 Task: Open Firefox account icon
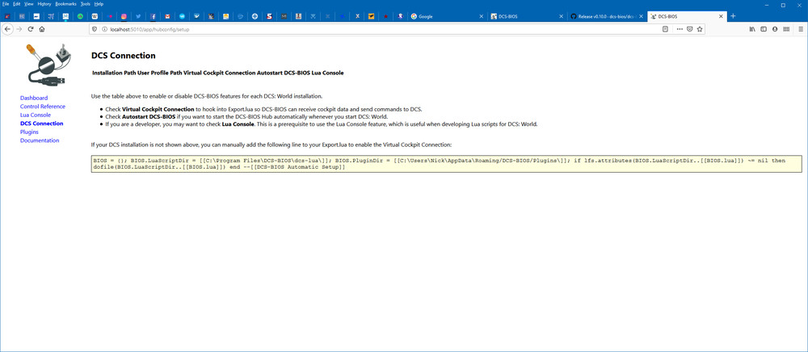pos(775,29)
